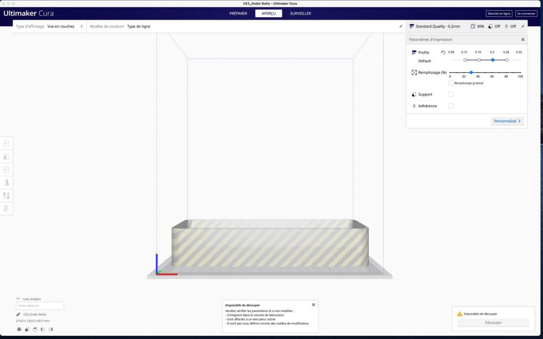
Task: Select 0.12 profile point
Action: pyautogui.click(x=465, y=60)
